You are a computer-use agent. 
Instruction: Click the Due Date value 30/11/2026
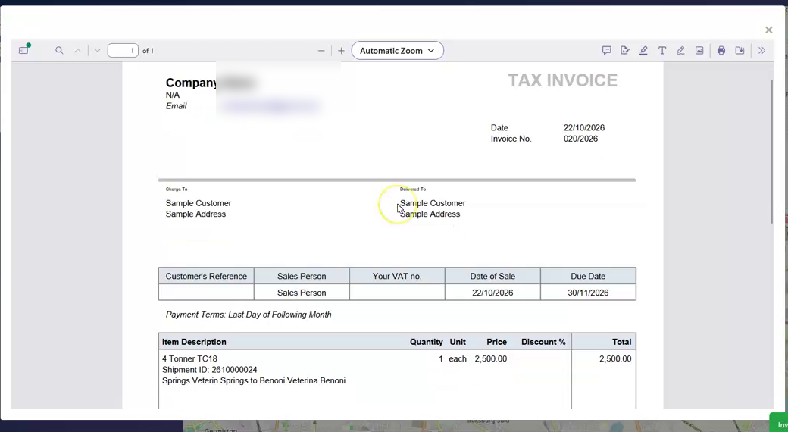coord(588,293)
